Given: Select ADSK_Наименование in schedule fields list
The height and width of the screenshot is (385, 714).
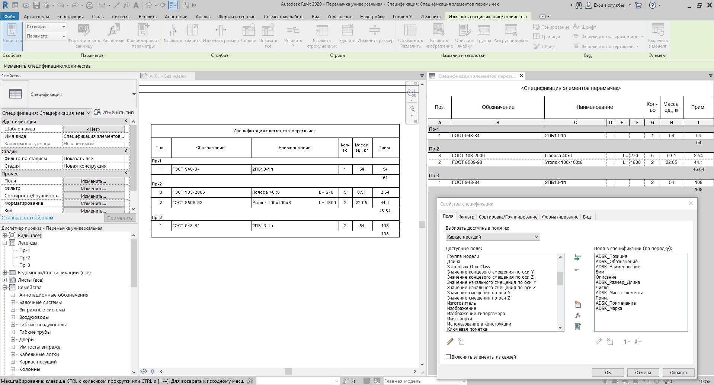Looking at the screenshot, I should click(x=618, y=267).
